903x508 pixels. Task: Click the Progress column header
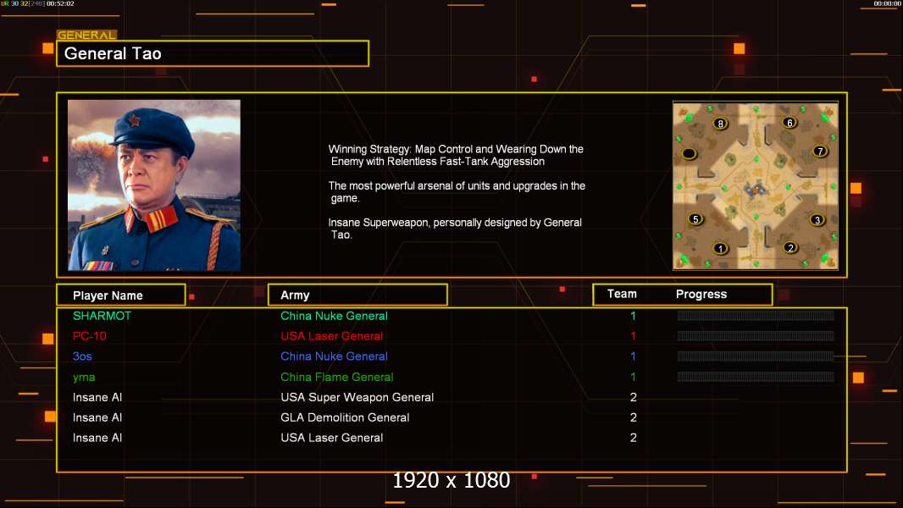pos(701,294)
